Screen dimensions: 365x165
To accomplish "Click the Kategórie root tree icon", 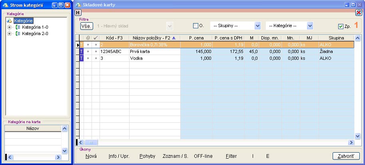I will 10,21.
